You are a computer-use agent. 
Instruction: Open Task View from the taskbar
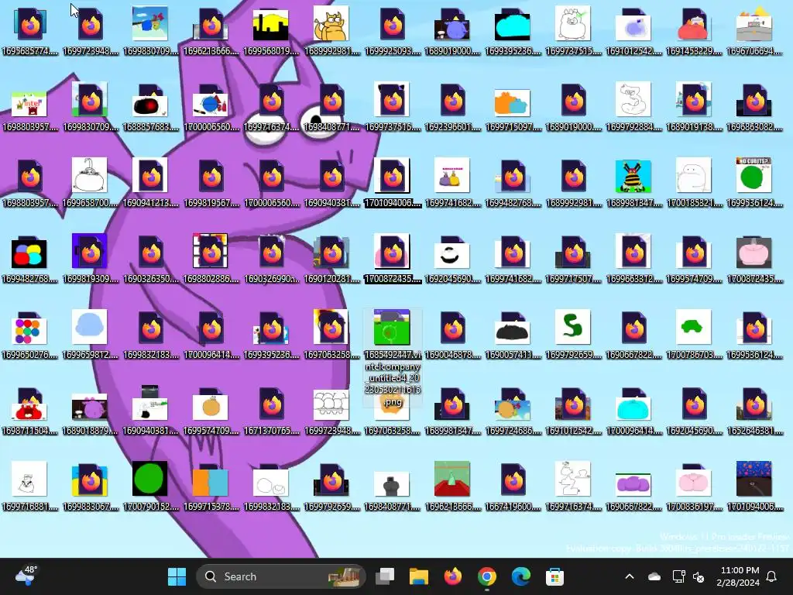point(385,576)
